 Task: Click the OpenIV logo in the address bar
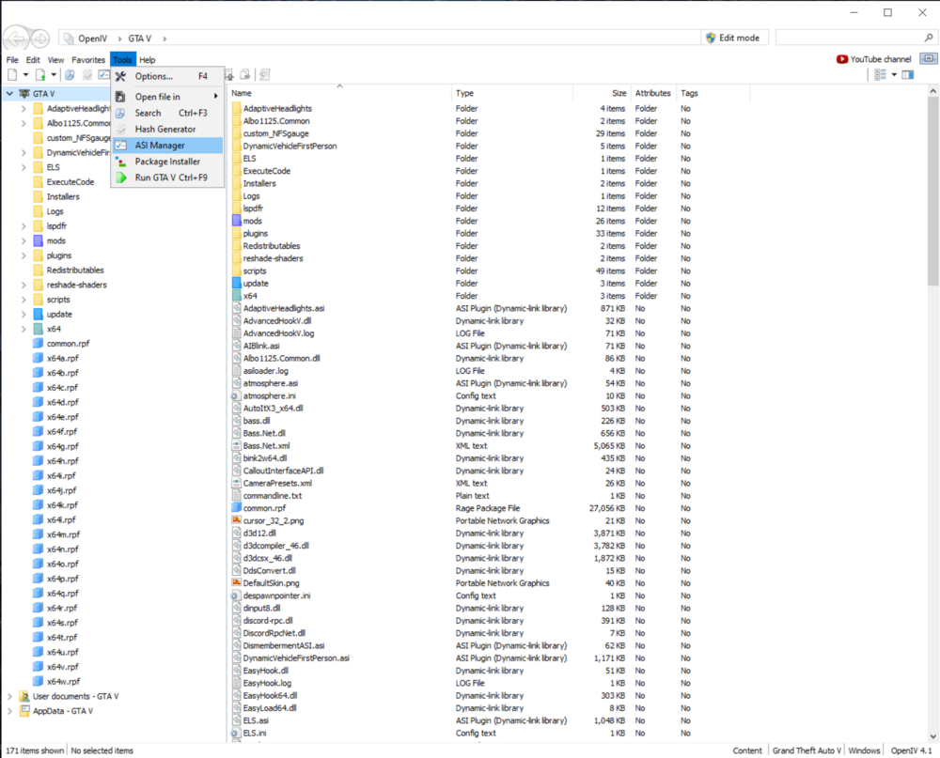pyautogui.click(x=70, y=39)
